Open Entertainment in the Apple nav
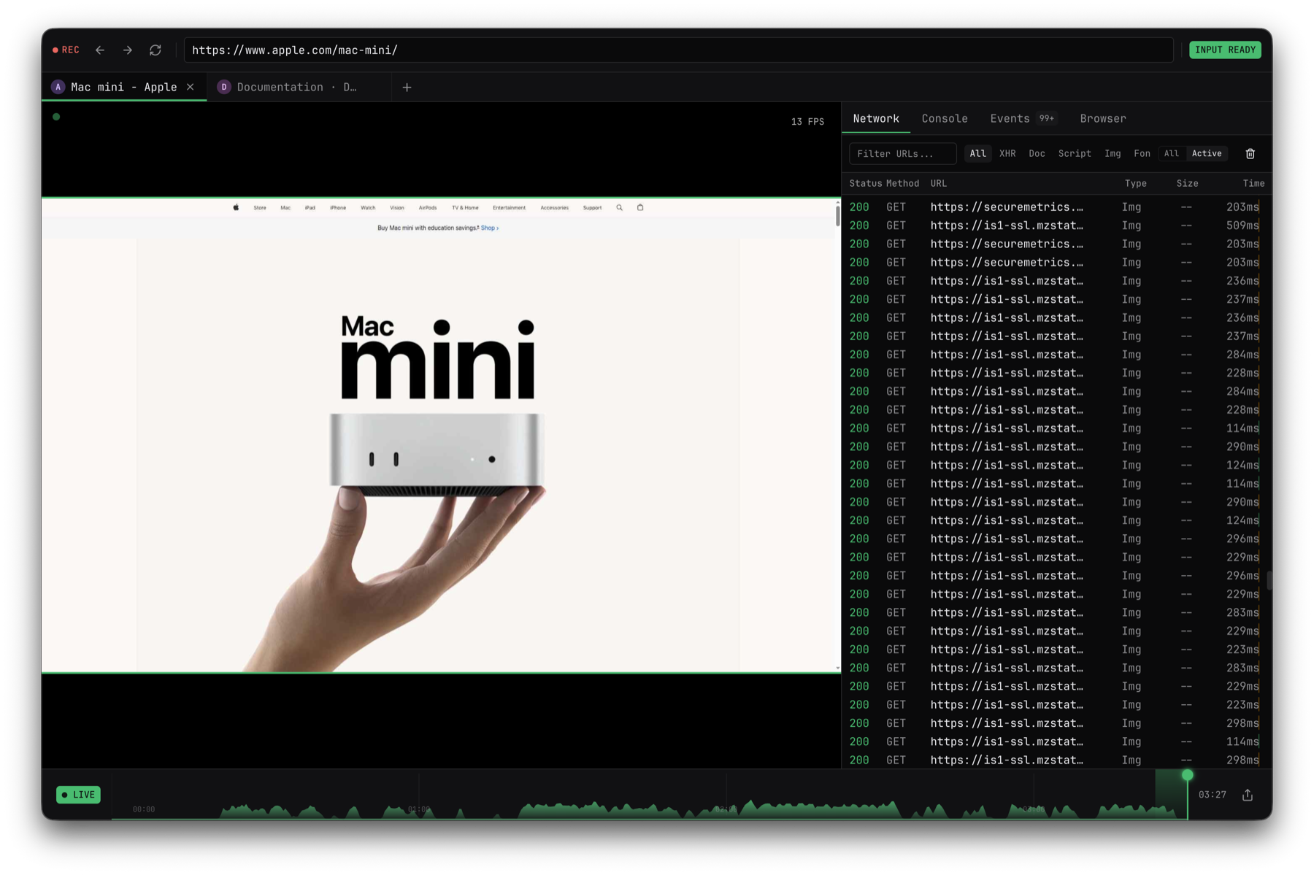This screenshot has width=1314, height=875. (x=509, y=207)
